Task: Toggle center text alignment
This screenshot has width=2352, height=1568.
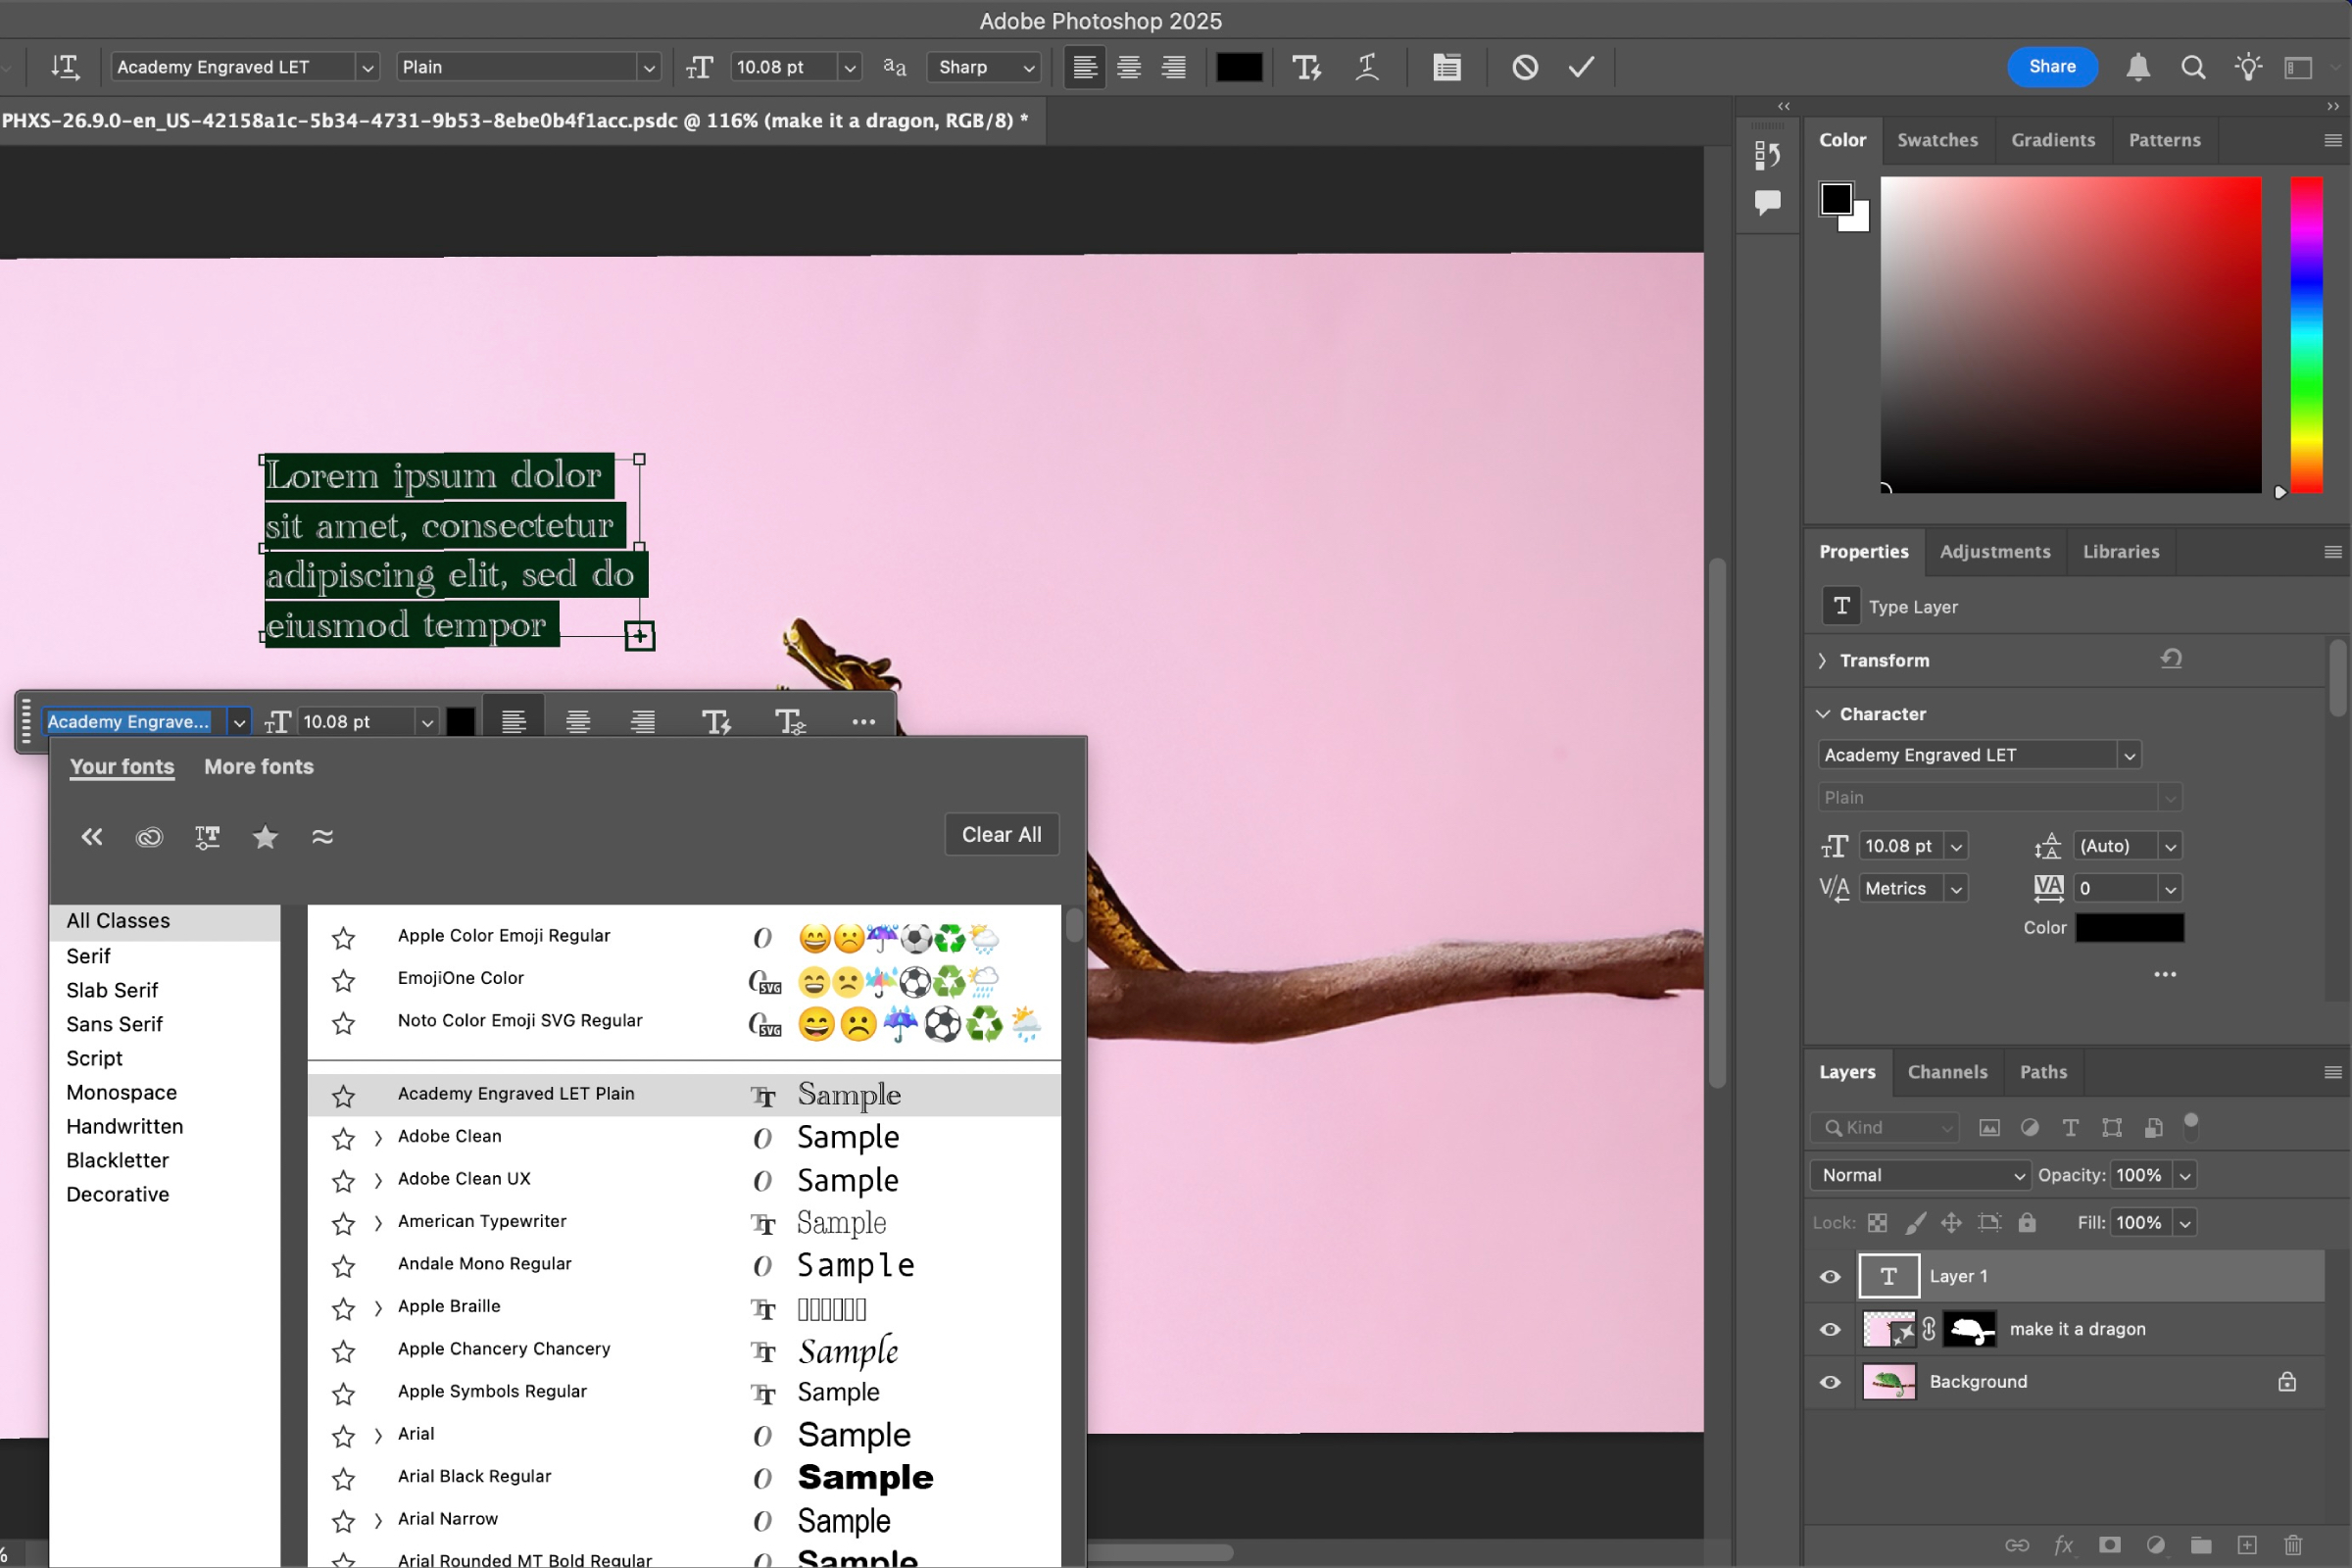Action: click(1129, 67)
